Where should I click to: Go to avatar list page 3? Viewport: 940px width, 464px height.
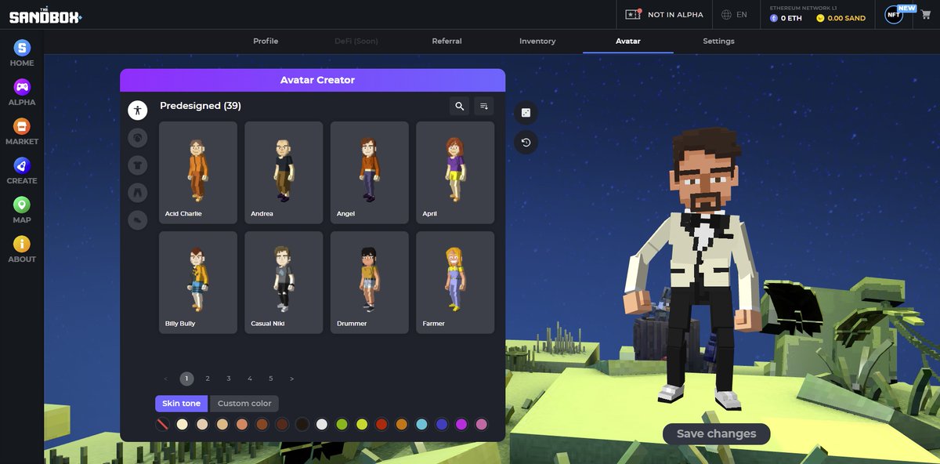229,379
